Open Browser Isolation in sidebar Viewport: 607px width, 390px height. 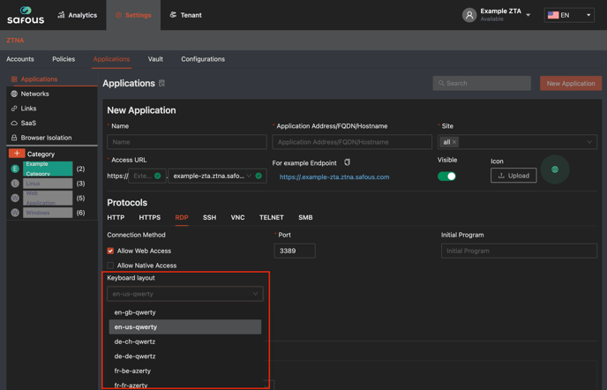46,138
